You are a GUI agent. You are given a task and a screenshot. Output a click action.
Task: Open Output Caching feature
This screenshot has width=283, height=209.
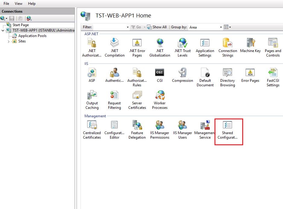[92, 100]
